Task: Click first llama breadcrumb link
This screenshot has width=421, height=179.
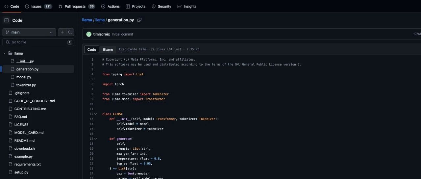Action: coord(87,20)
